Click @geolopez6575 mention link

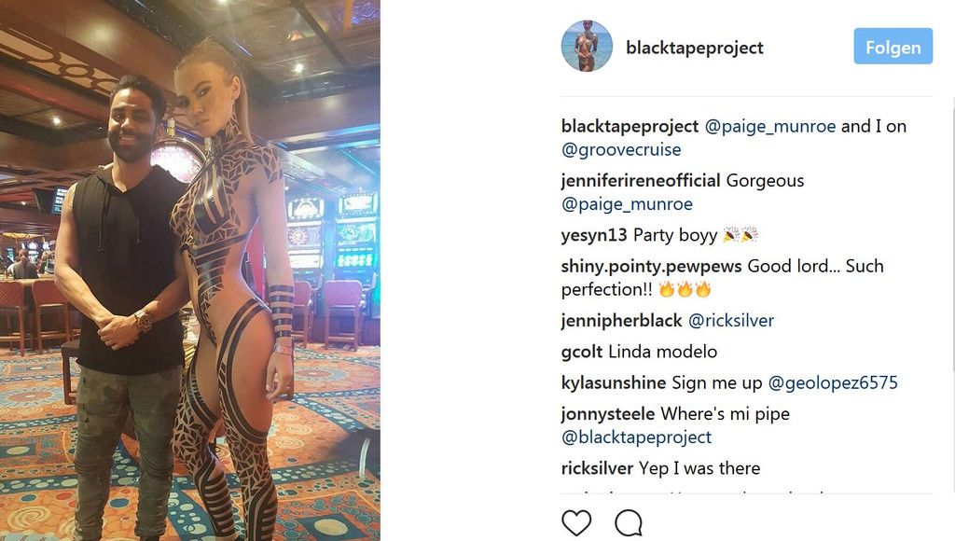(833, 382)
